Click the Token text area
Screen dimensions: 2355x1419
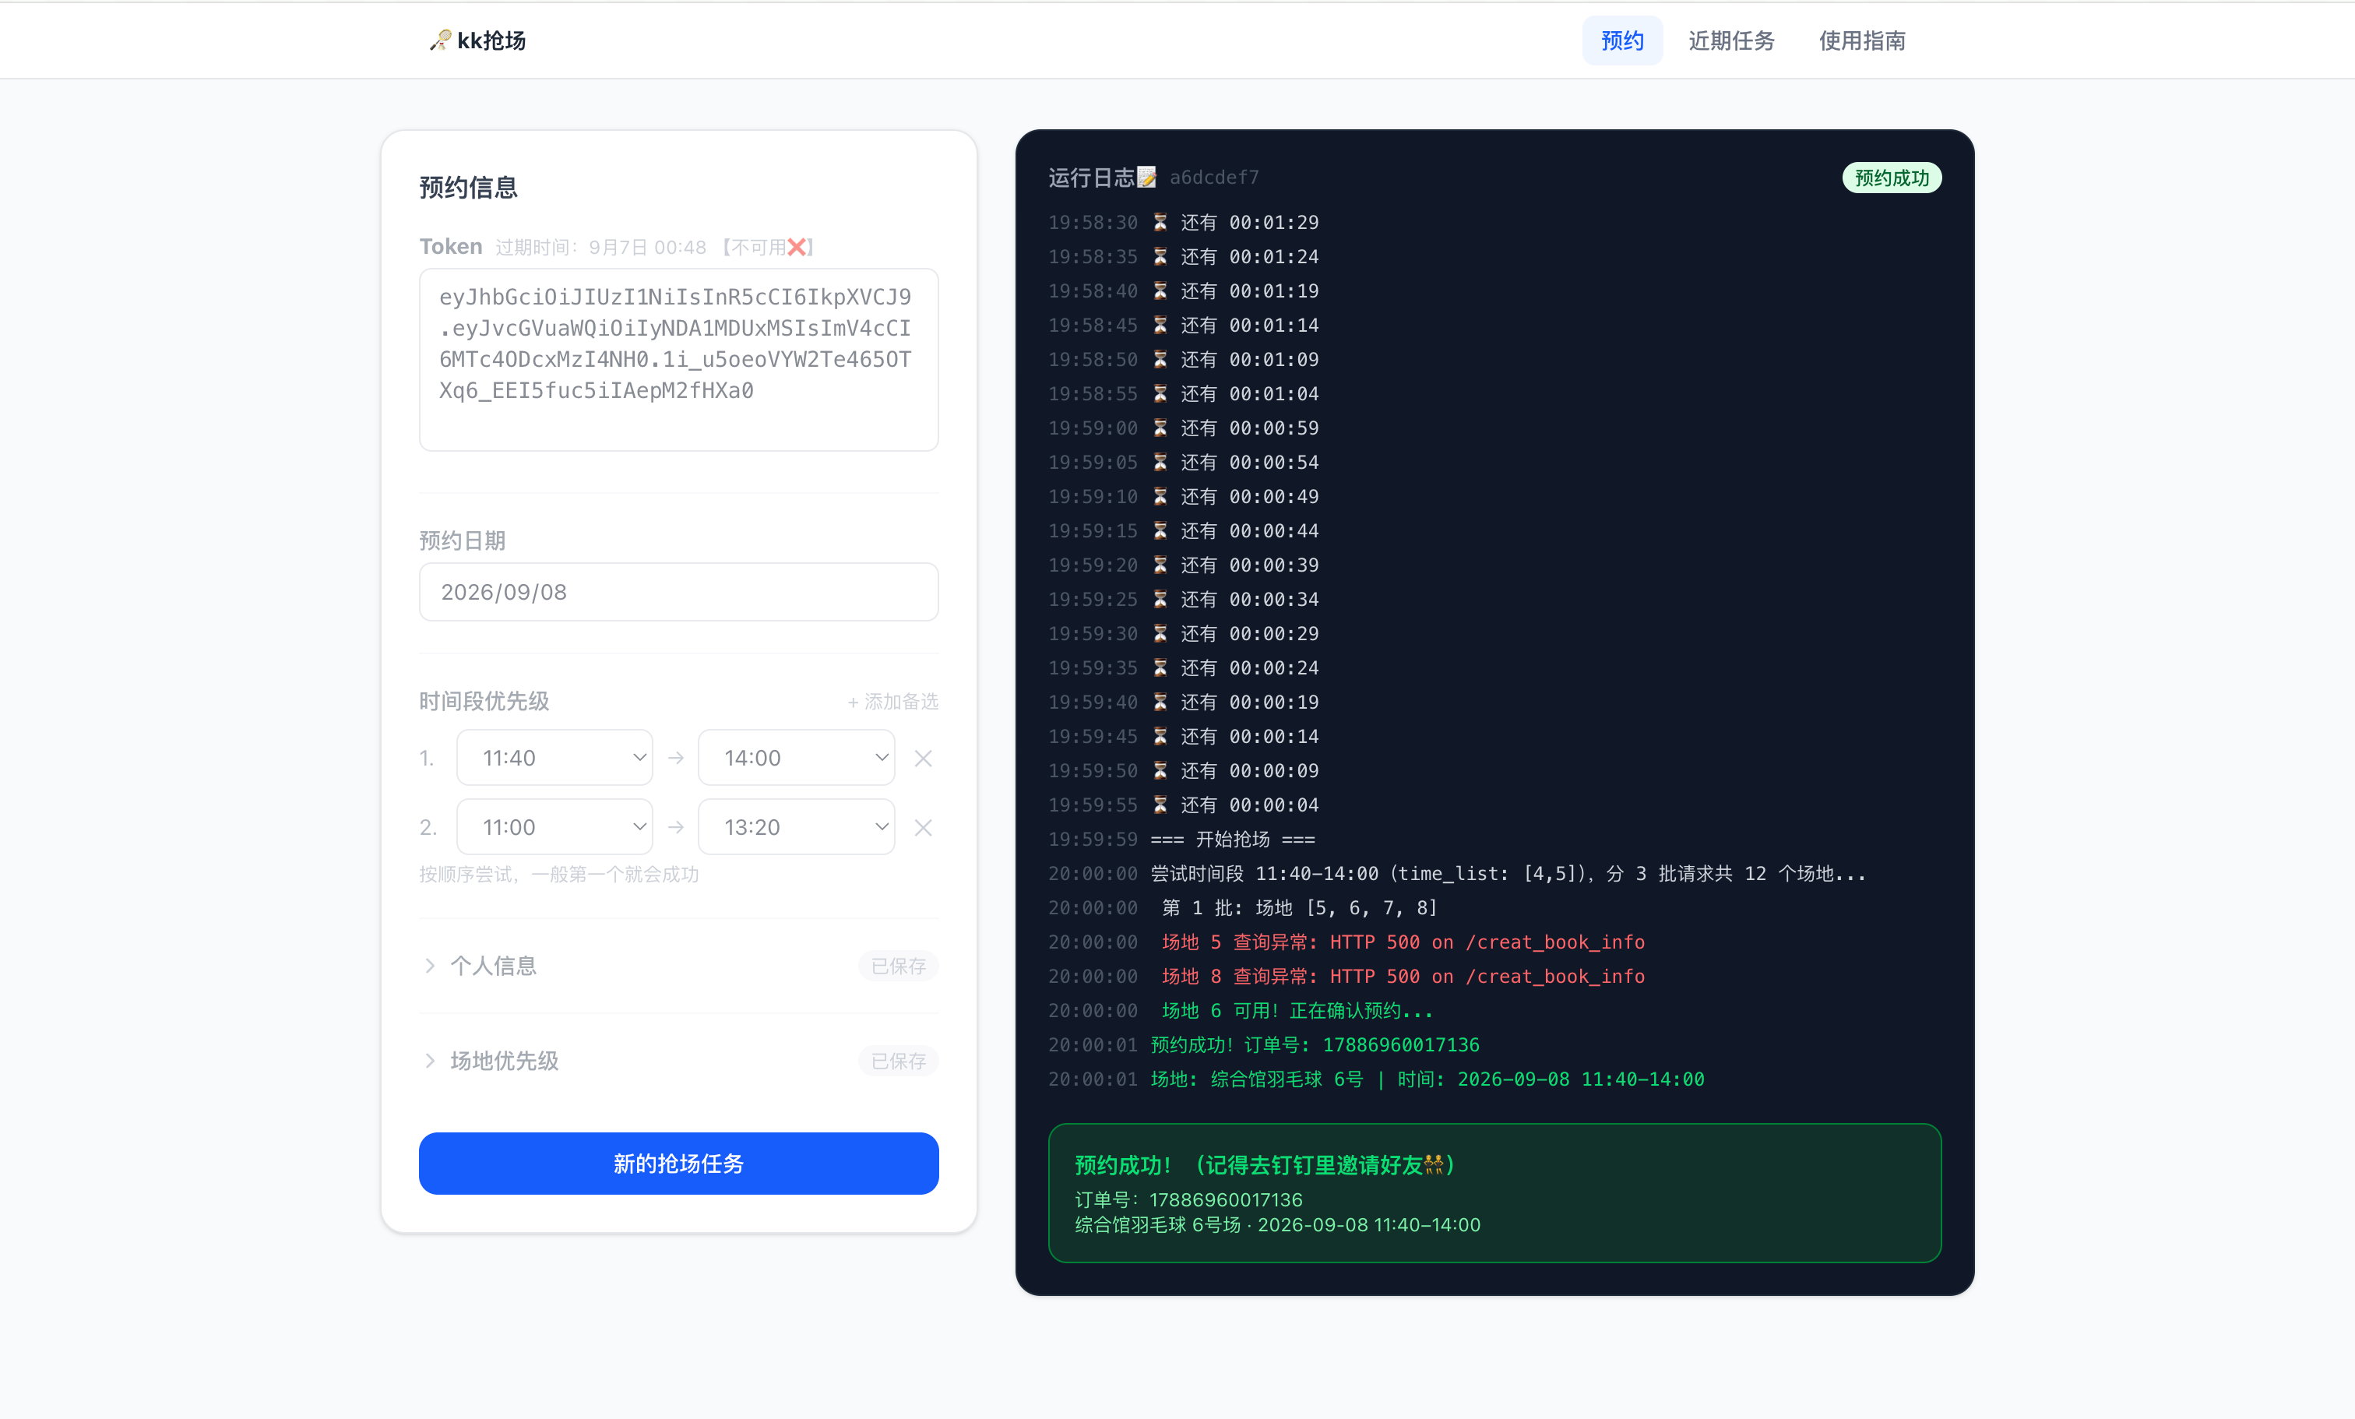point(678,359)
